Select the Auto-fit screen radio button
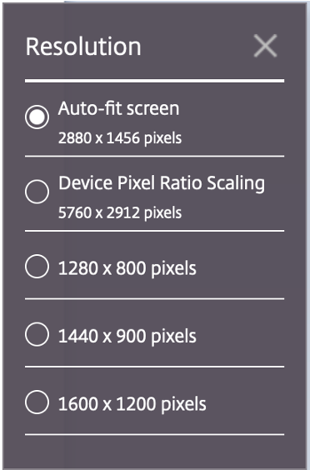Viewport: 310px width, 470px height. click(37, 117)
